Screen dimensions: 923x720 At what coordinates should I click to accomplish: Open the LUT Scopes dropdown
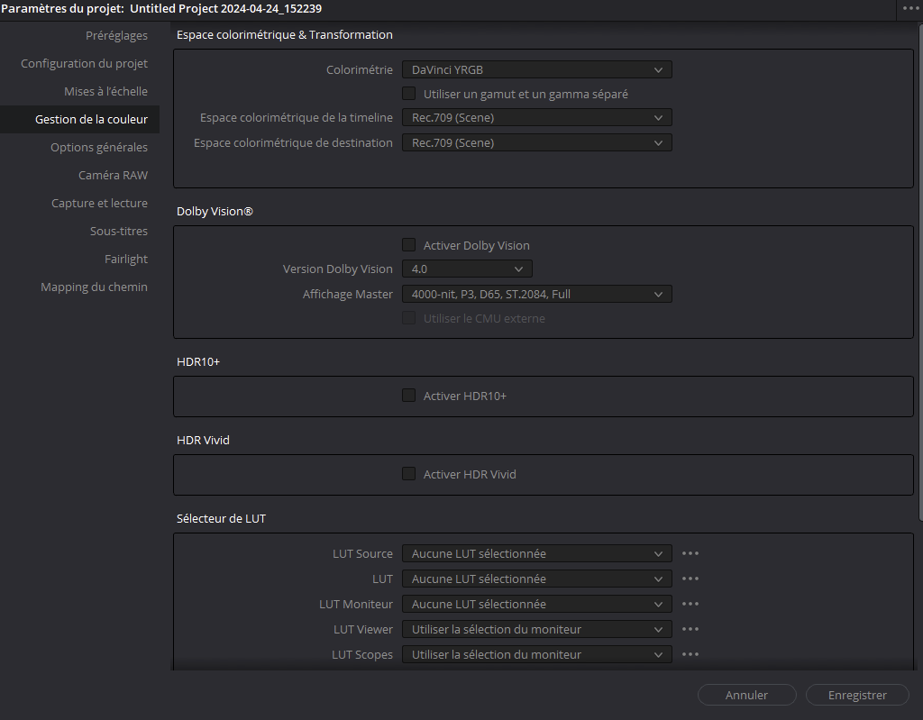(x=537, y=654)
